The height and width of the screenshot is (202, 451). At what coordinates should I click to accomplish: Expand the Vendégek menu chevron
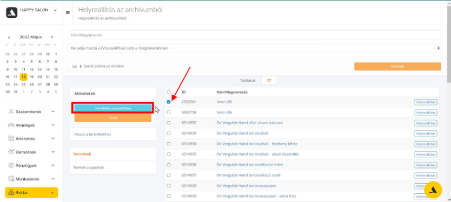(53, 125)
